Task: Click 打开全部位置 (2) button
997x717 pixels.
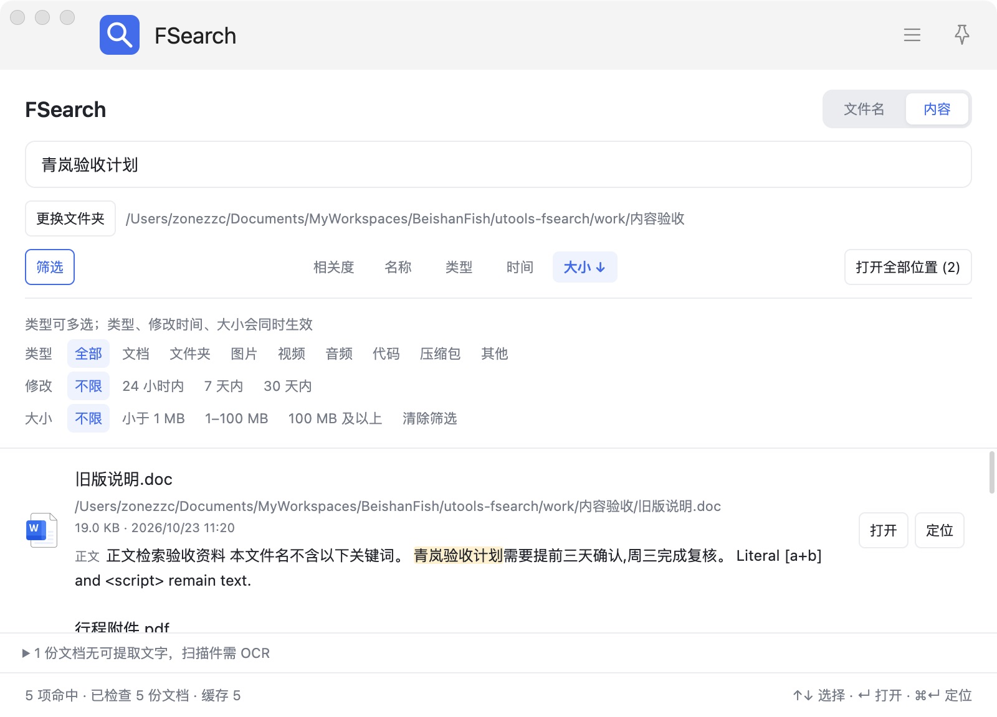Action: click(x=908, y=267)
